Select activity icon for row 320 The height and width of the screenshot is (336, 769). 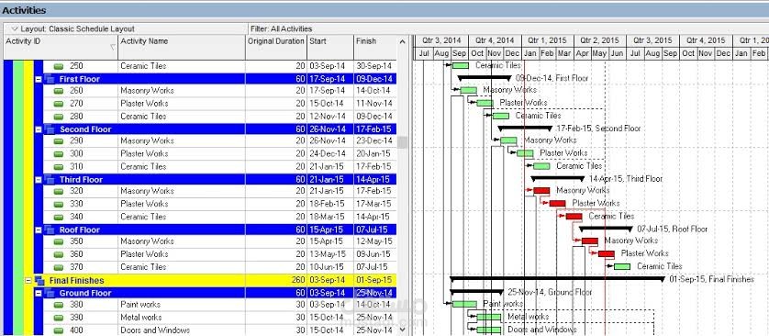(59, 191)
